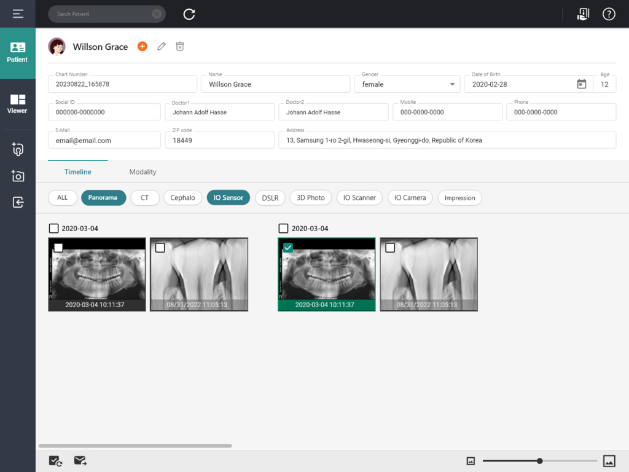Refresh the patient list
Screen dimensions: 629x472
point(189,14)
